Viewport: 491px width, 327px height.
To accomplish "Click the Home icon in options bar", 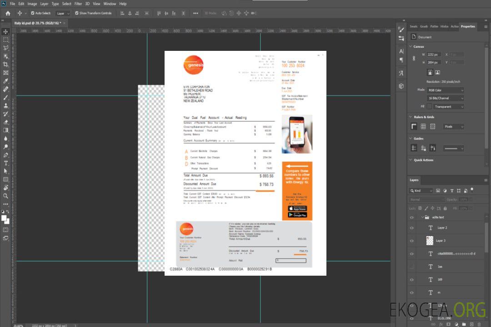I will (8, 13).
